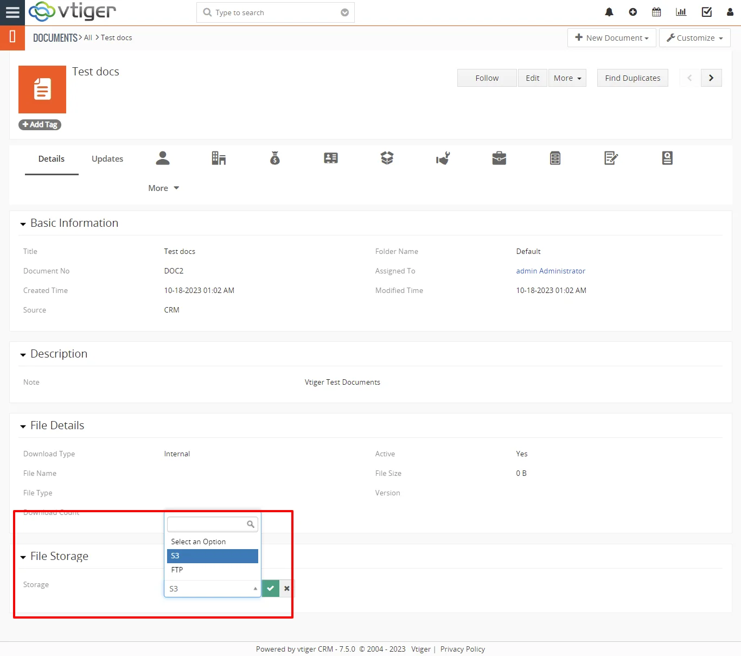
Task: Open the New Document dropdown
Action: click(x=611, y=38)
